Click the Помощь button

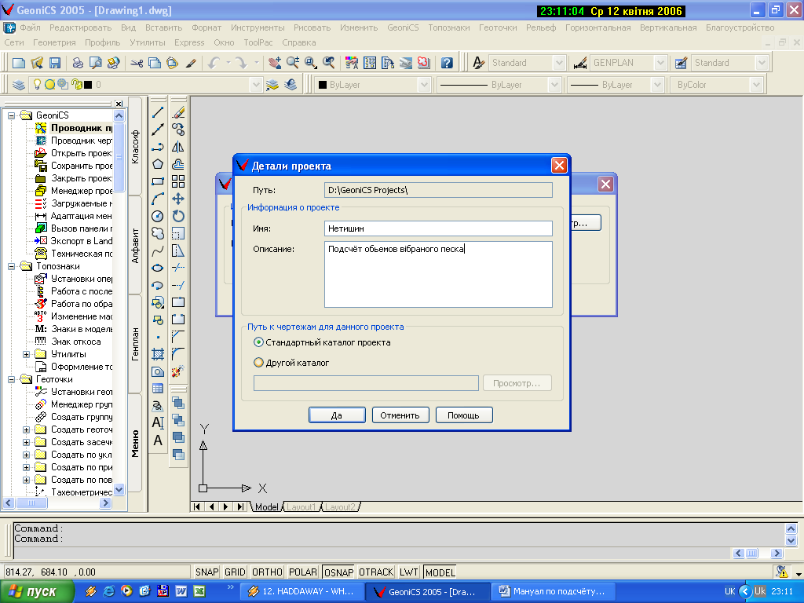tap(463, 415)
